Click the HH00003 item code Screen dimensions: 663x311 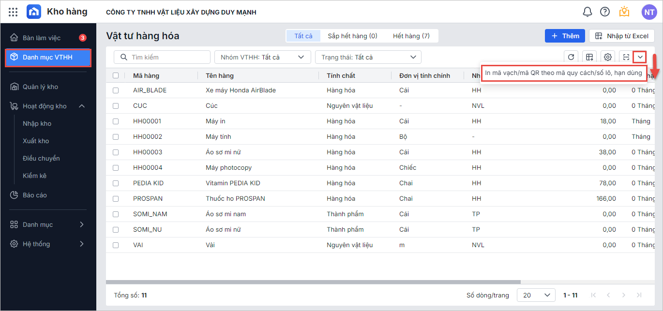tap(148, 152)
